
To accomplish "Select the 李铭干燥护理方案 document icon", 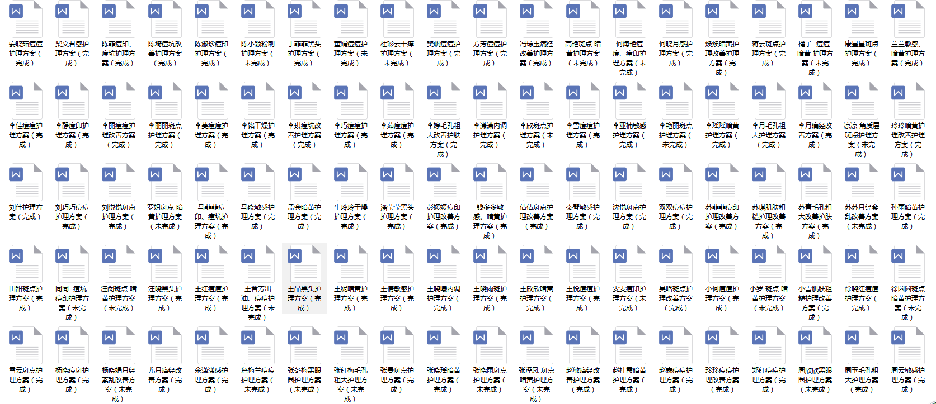I will tap(257, 101).
